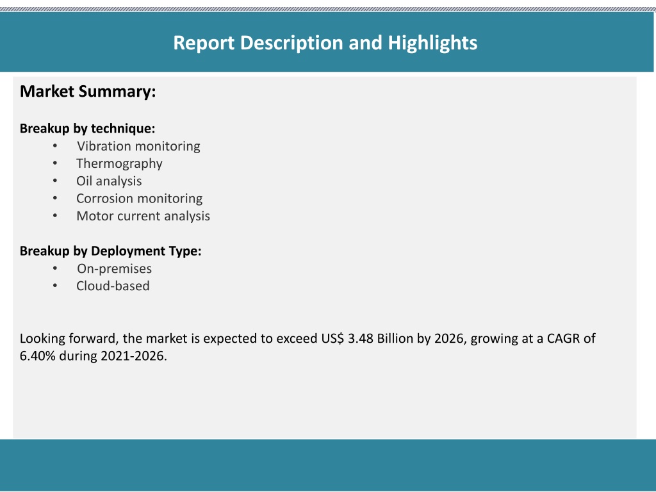Image resolution: width=656 pixels, height=492 pixels.
Task: Click the 'Report Description and Highlights' title
Action: click(325, 43)
